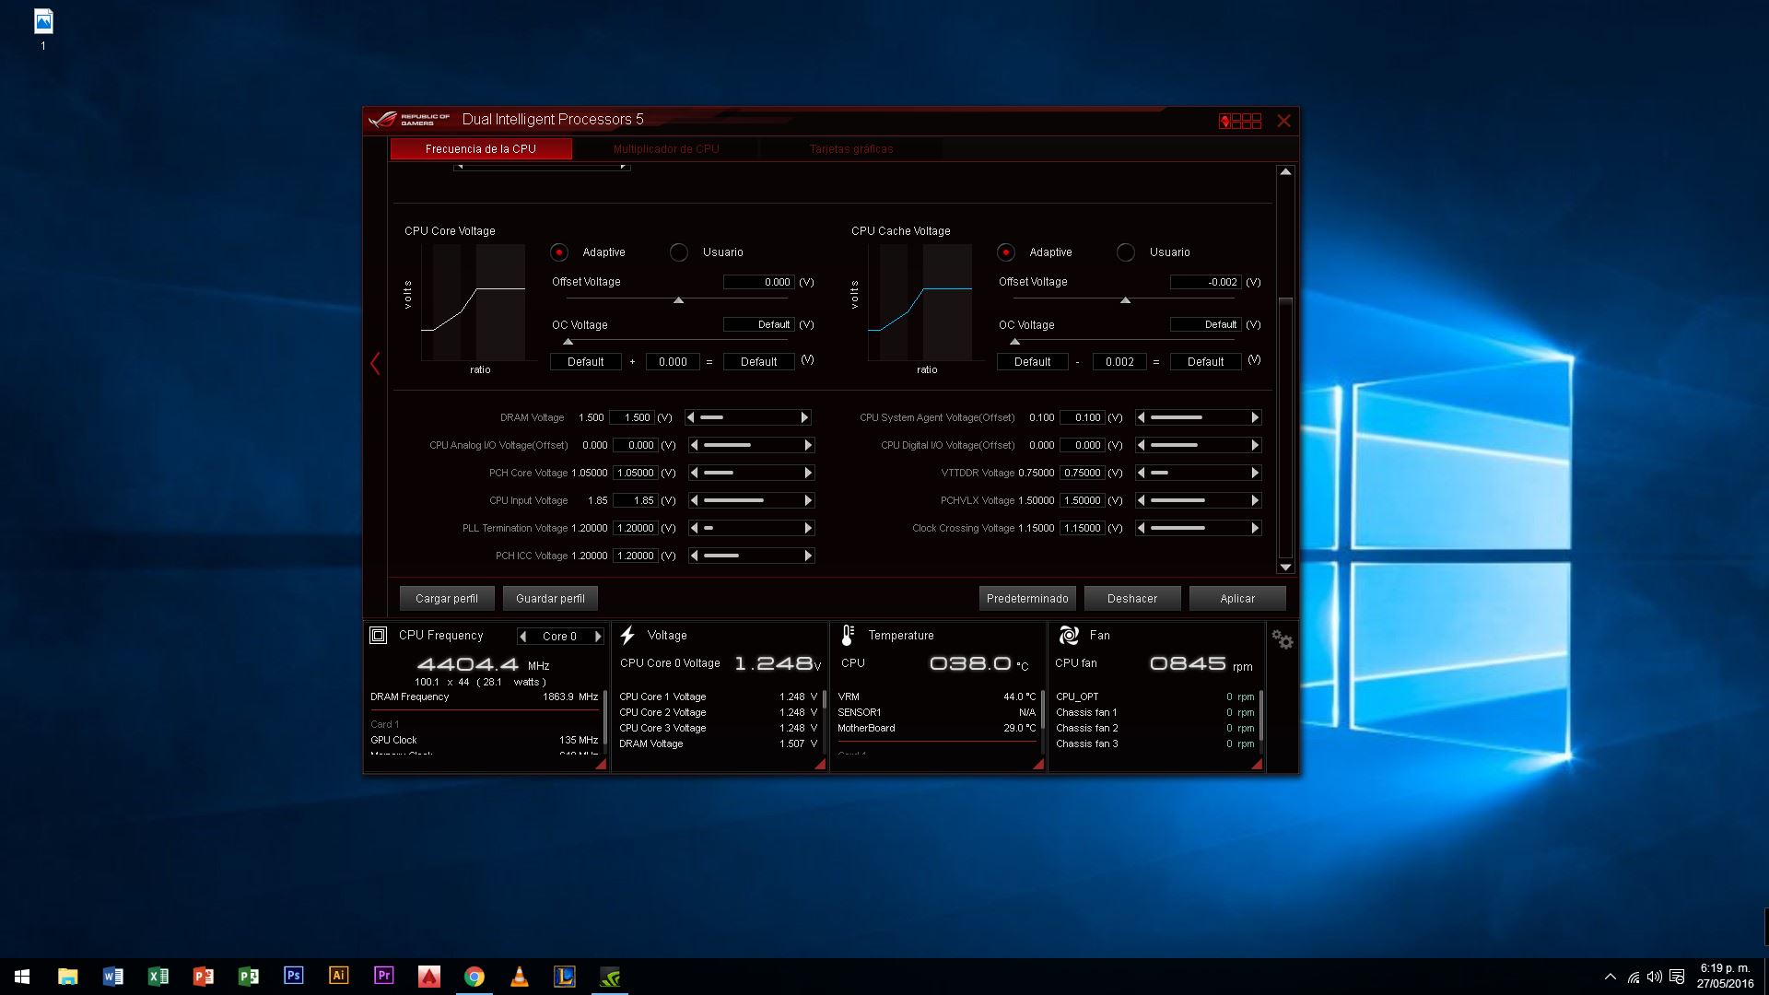Open monitoring panel settings gear icon
The width and height of the screenshot is (1769, 995).
[x=1282, y=639]
